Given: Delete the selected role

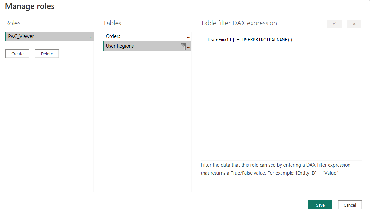Looking at the screenshot, I should pos(47,54).
